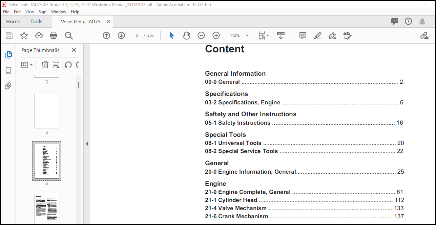Click the 03-2 Specifications, Engine entry
436x225 pixels.
(304, 102)
